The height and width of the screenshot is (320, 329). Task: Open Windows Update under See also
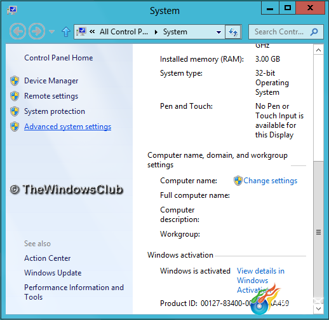(x=53, y=273)
